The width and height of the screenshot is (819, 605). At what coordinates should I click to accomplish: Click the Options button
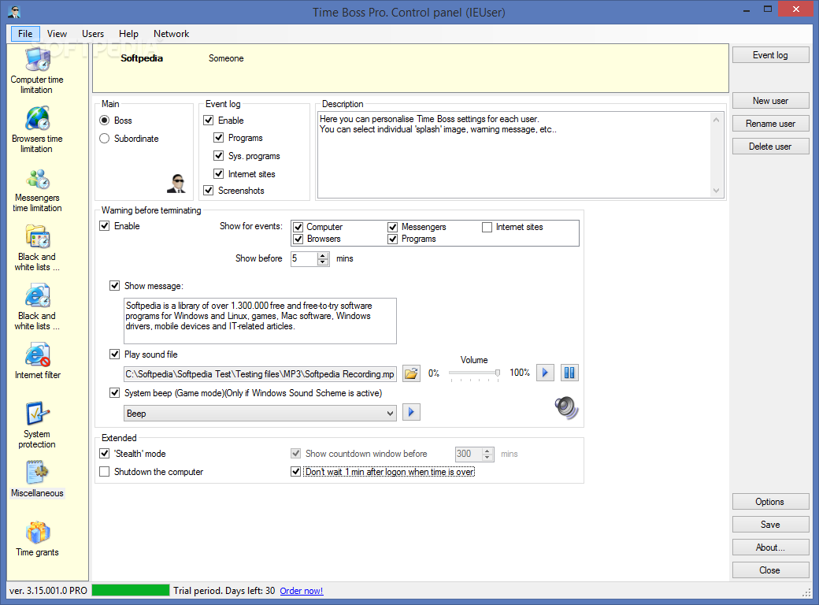click(x=770, y=502)
